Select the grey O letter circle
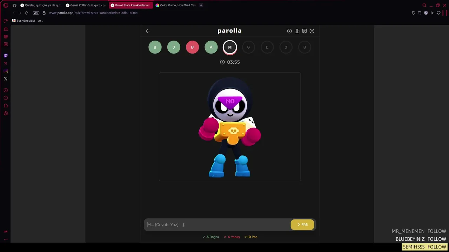Image resolution: width=449 pixels, height=252 pixels. coord(286,47)
